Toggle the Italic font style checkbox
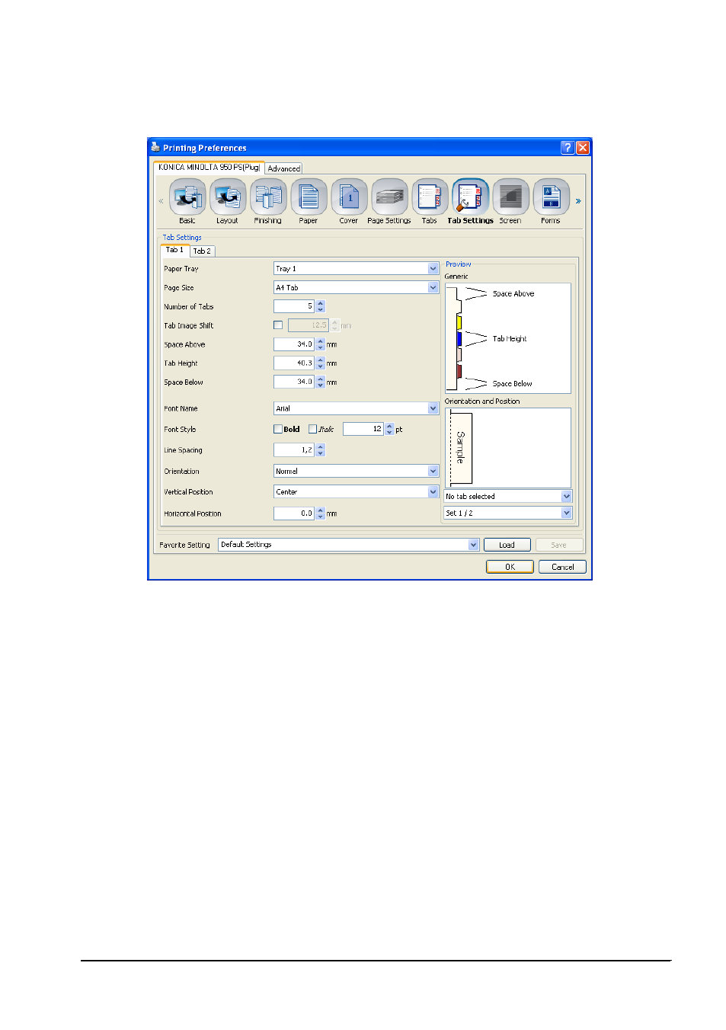Viewport: 726px width, 1030px height. pyautogui.click(x=312, y=429)
